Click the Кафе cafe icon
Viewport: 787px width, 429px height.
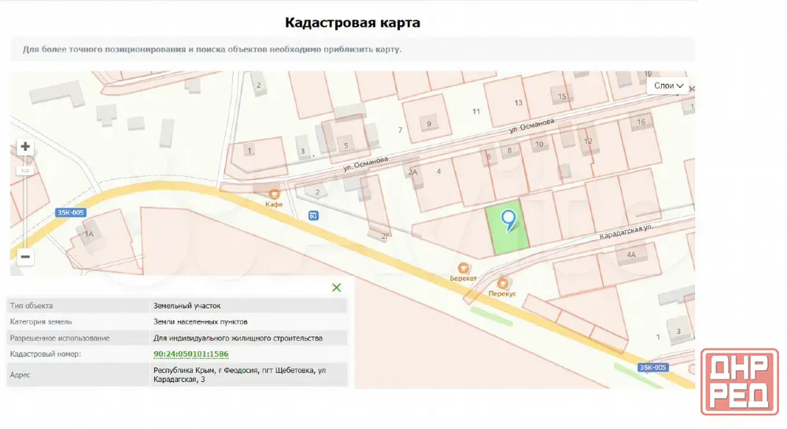[x=274, y=193]
